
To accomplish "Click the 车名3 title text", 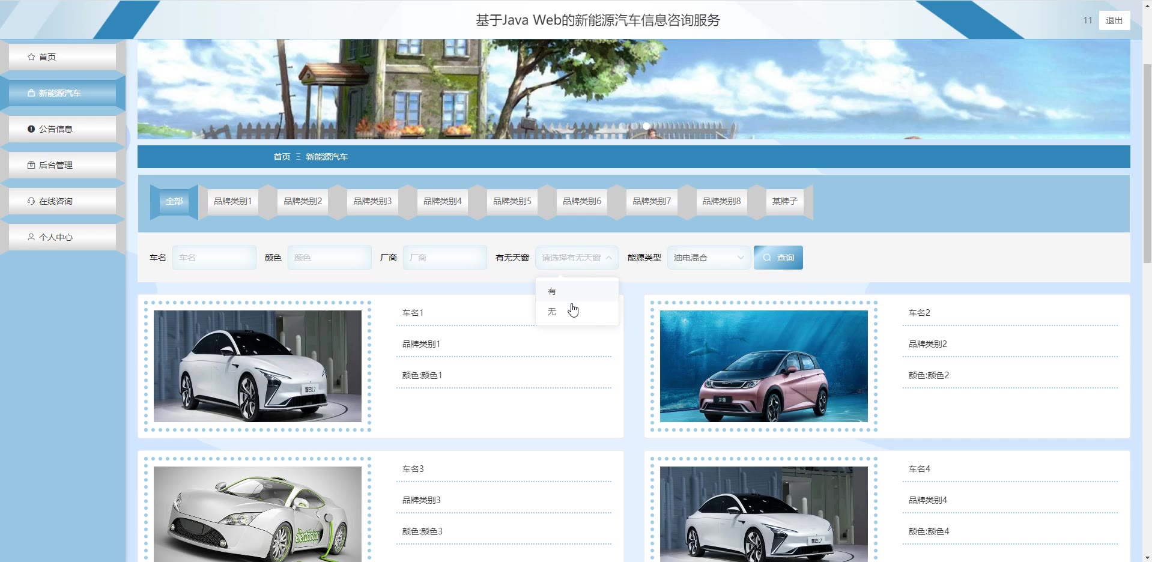I will coord(413,469).
